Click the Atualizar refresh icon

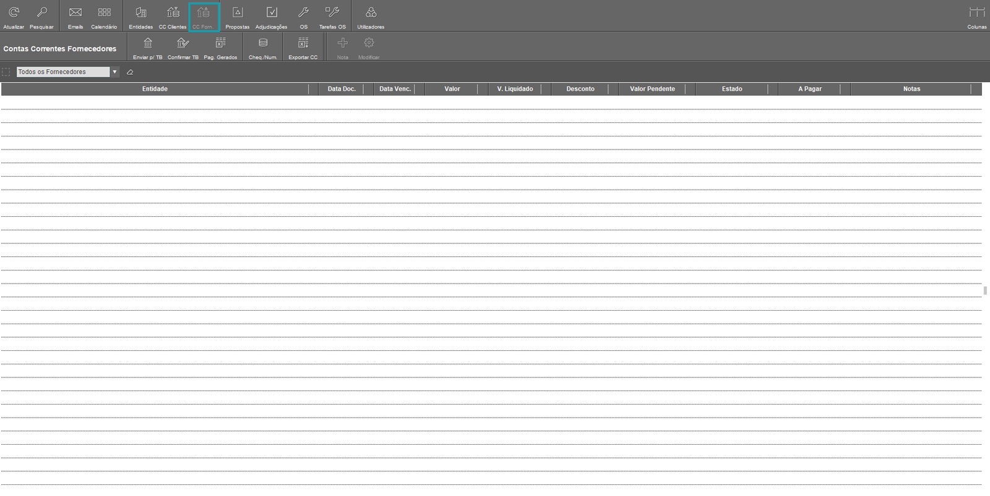coord(14,12)
